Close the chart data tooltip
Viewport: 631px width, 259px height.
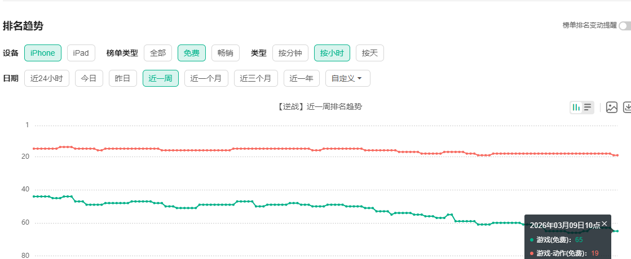coord(604,224)
